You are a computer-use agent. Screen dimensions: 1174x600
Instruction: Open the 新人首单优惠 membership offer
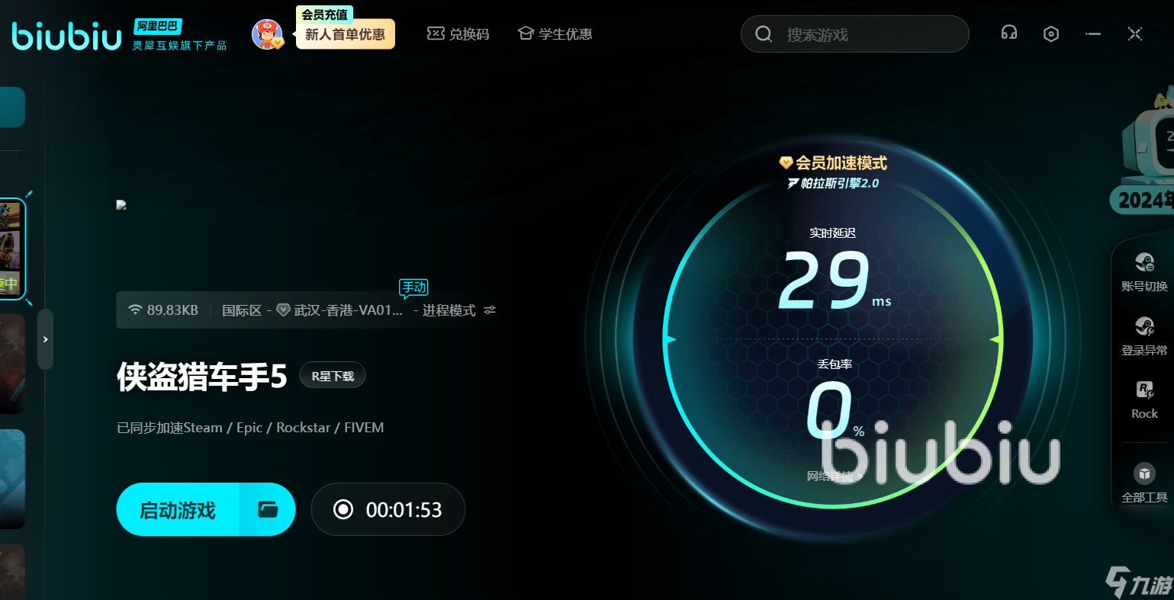point(346,34)
